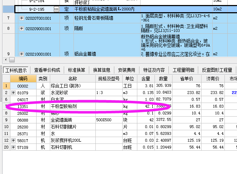Select row number 8 in upper table
The width and height of the screenshot is (237, 174).
[x=9, y=28]
